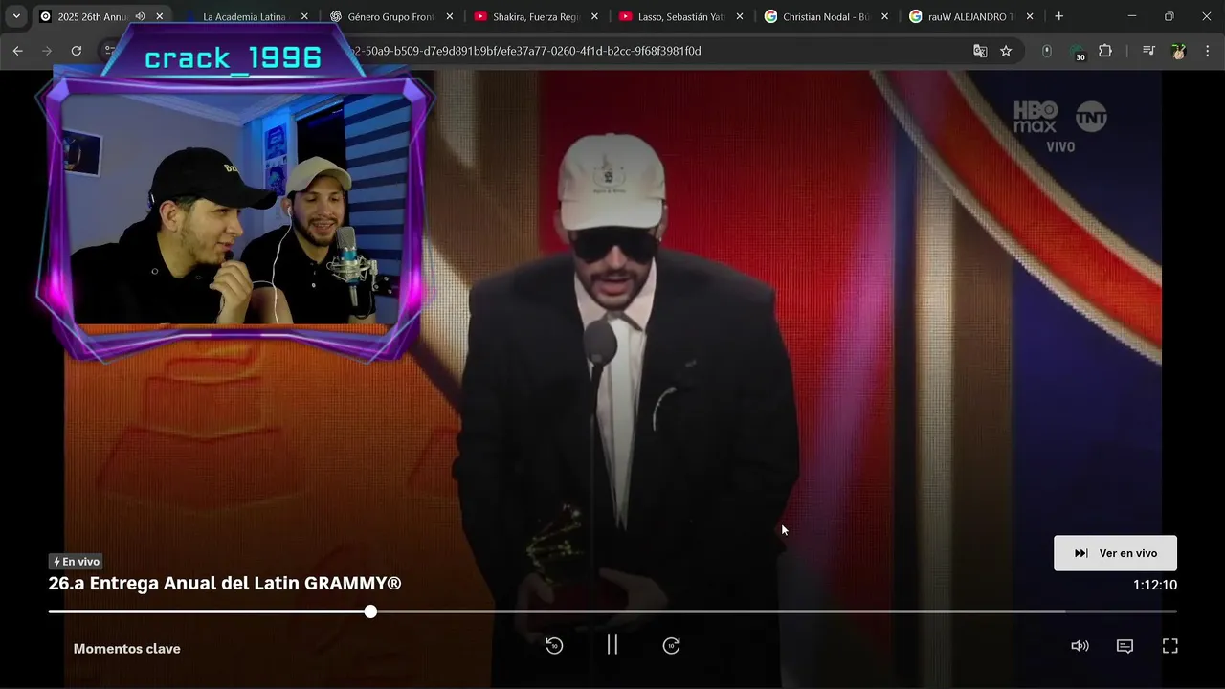Reload the current page
The width and height of the screenshot is (1225, 689).
click(x=77, y=51)
